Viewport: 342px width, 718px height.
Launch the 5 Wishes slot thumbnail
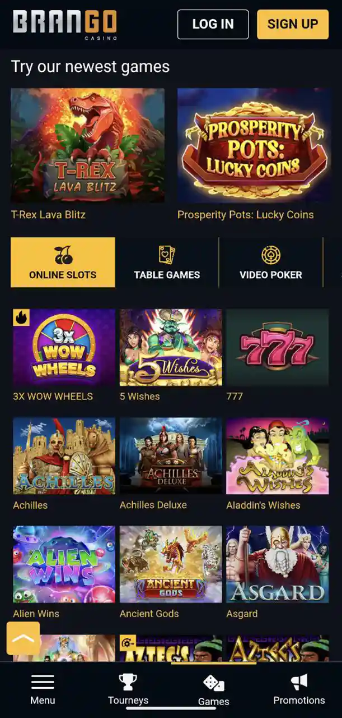click(x=171, y=347)
